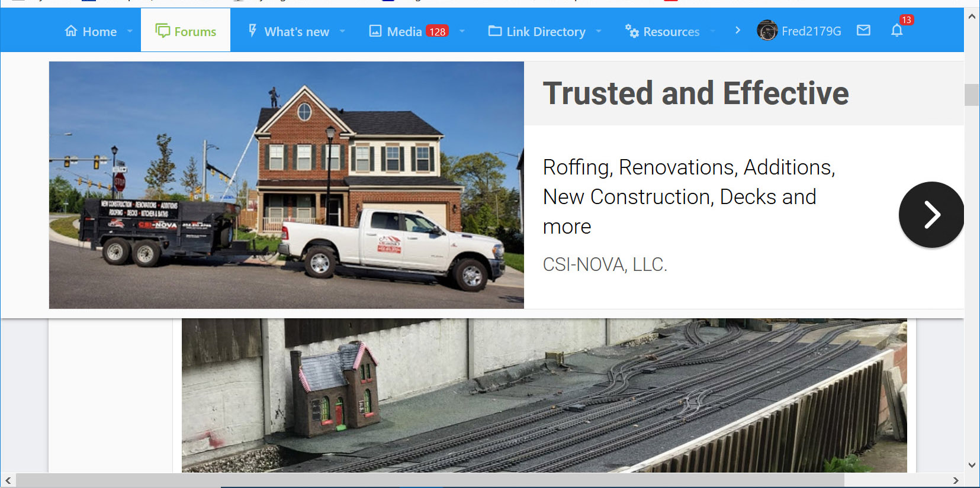The image size is (980, 488).
Task: Open the notifications bell icon
Action: point(897,31)
